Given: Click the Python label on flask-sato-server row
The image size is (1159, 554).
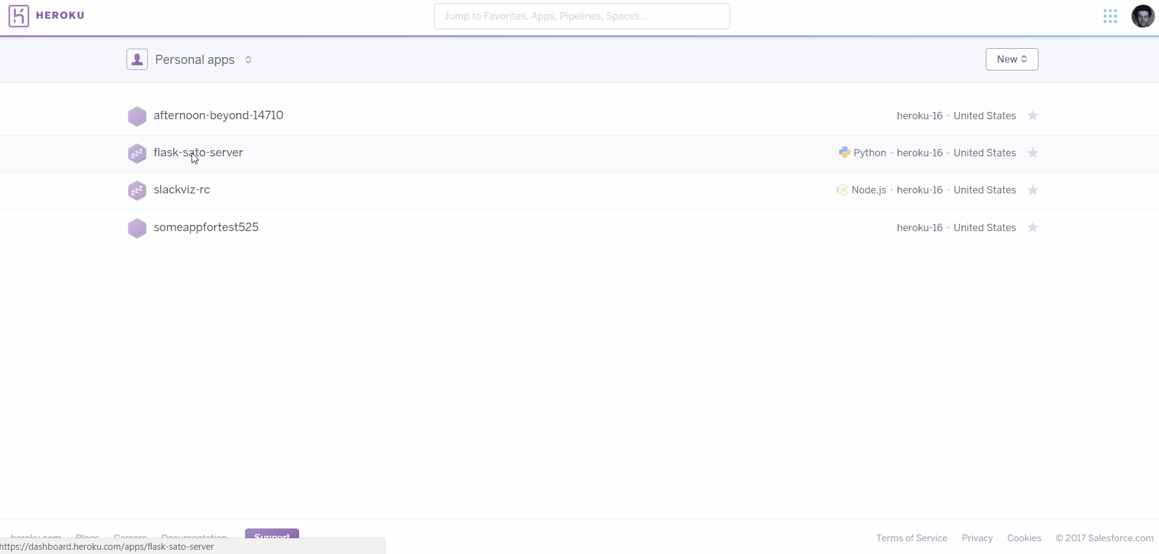Looking at the screenshot, I should pos(870,153).
